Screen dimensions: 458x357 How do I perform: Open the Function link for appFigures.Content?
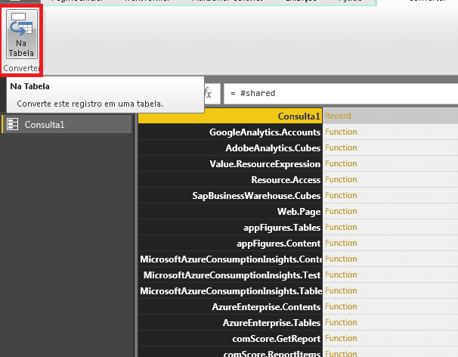click(341, 243)
